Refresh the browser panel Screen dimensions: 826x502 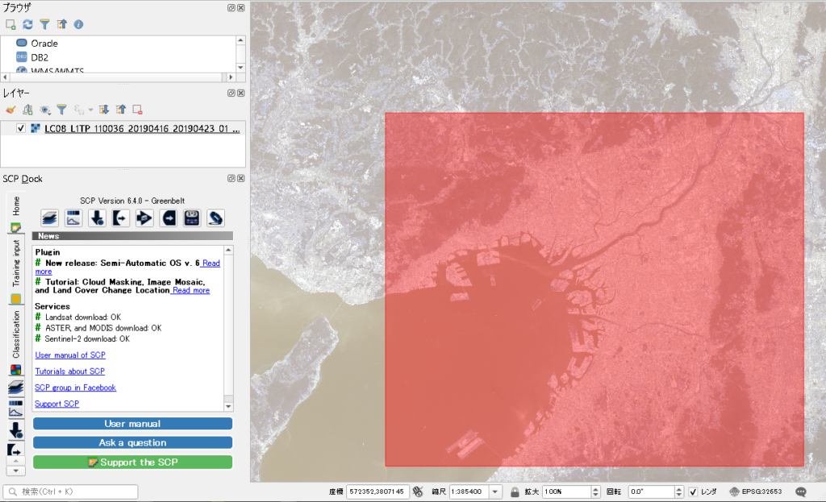pos(28,24)
